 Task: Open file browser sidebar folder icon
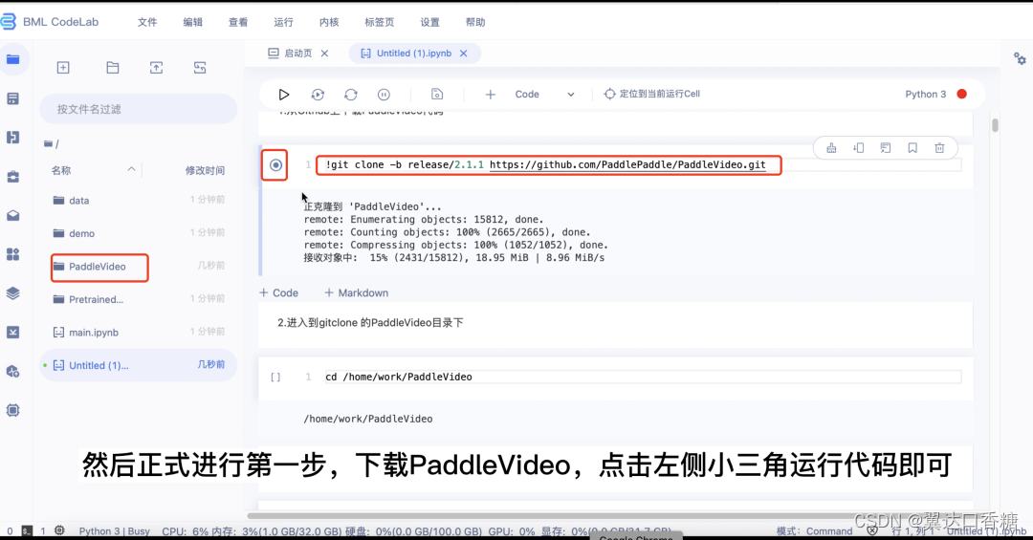(13, 59)
